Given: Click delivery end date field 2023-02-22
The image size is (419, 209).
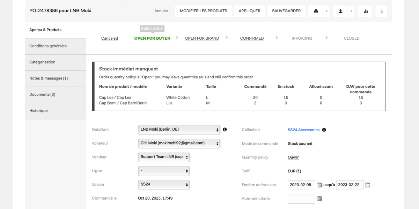Looking at the screenshot, I should click(x=350, y=185).
